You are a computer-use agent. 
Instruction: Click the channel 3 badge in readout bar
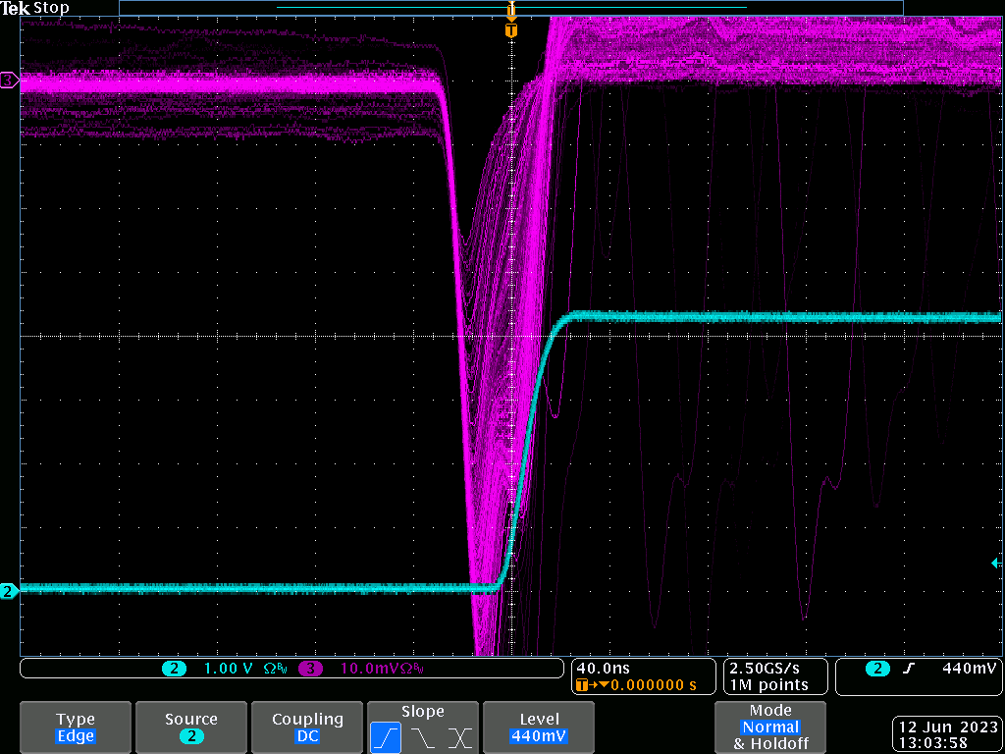click(310, 670)
